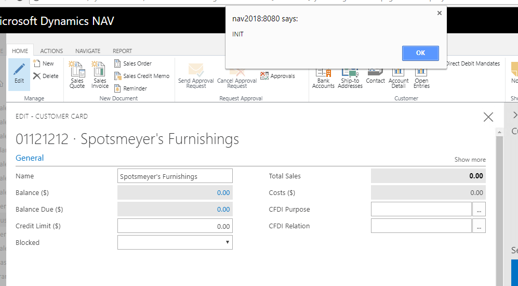Click the Credit Limit ($) field

coord(175,226)
